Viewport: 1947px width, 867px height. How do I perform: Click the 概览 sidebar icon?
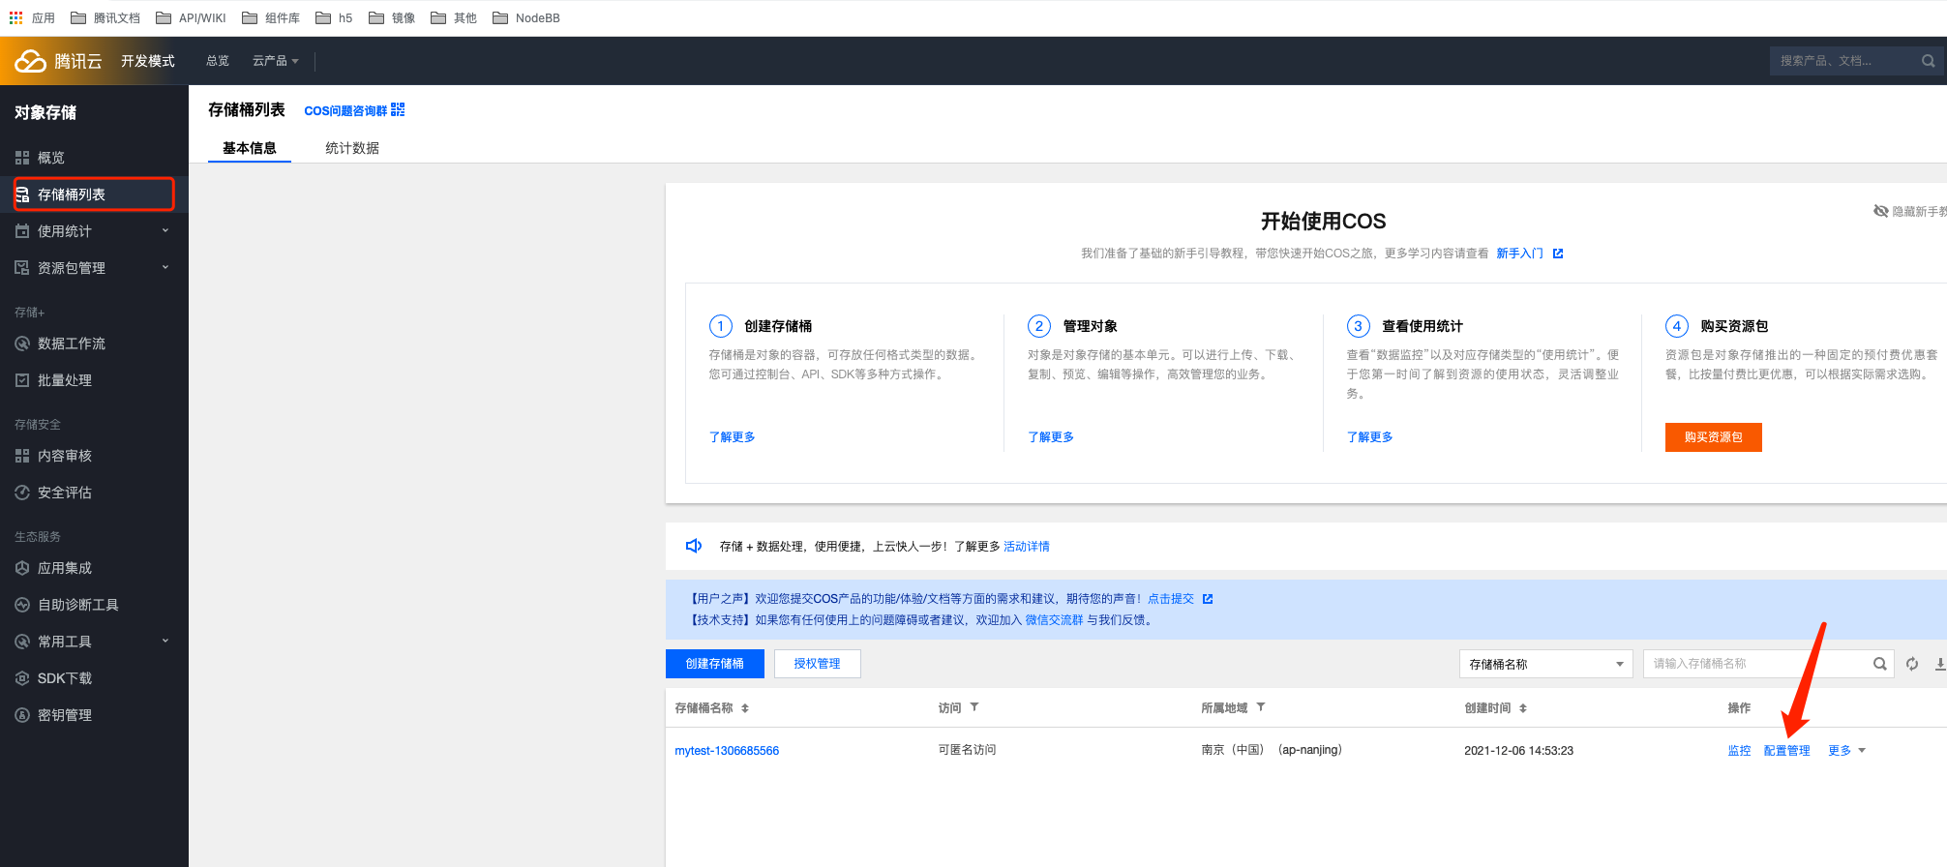point(22,158)
